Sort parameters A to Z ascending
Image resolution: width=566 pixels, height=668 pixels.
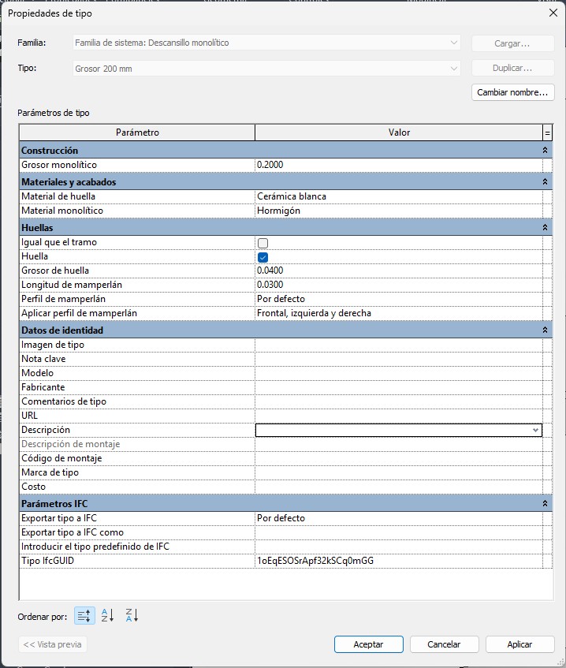109,616
